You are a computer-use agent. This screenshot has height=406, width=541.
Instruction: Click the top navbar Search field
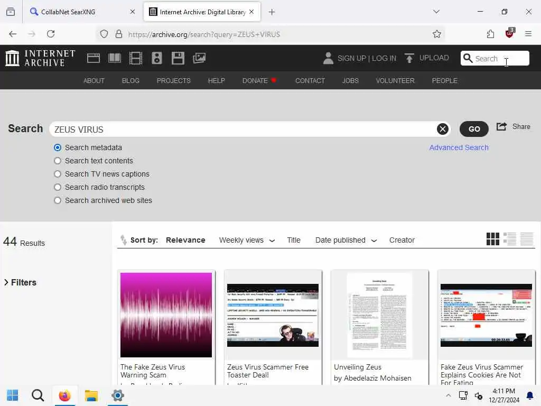click(x=495, y=58)
